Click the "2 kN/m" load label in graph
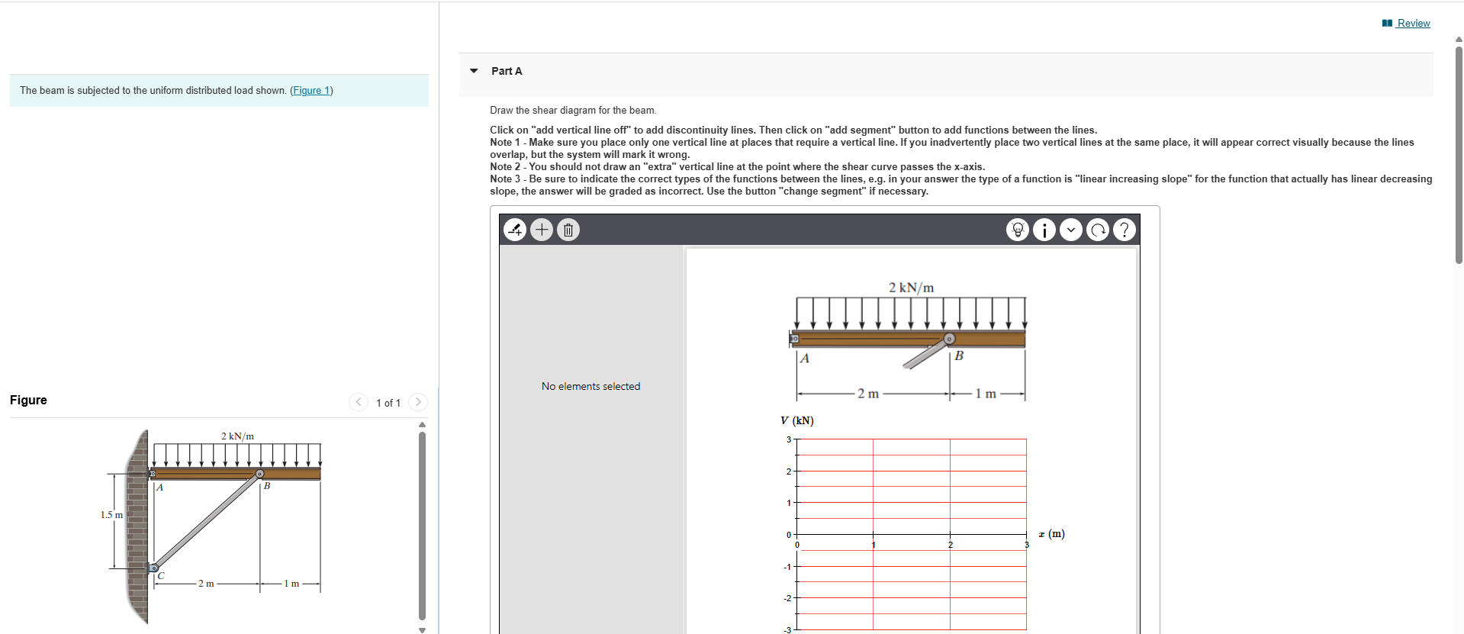Viewport: 1464px width, 634px height. point(911,288)
